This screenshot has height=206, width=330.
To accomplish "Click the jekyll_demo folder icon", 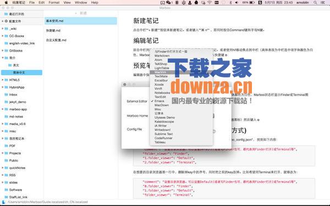I will point(6,102).
